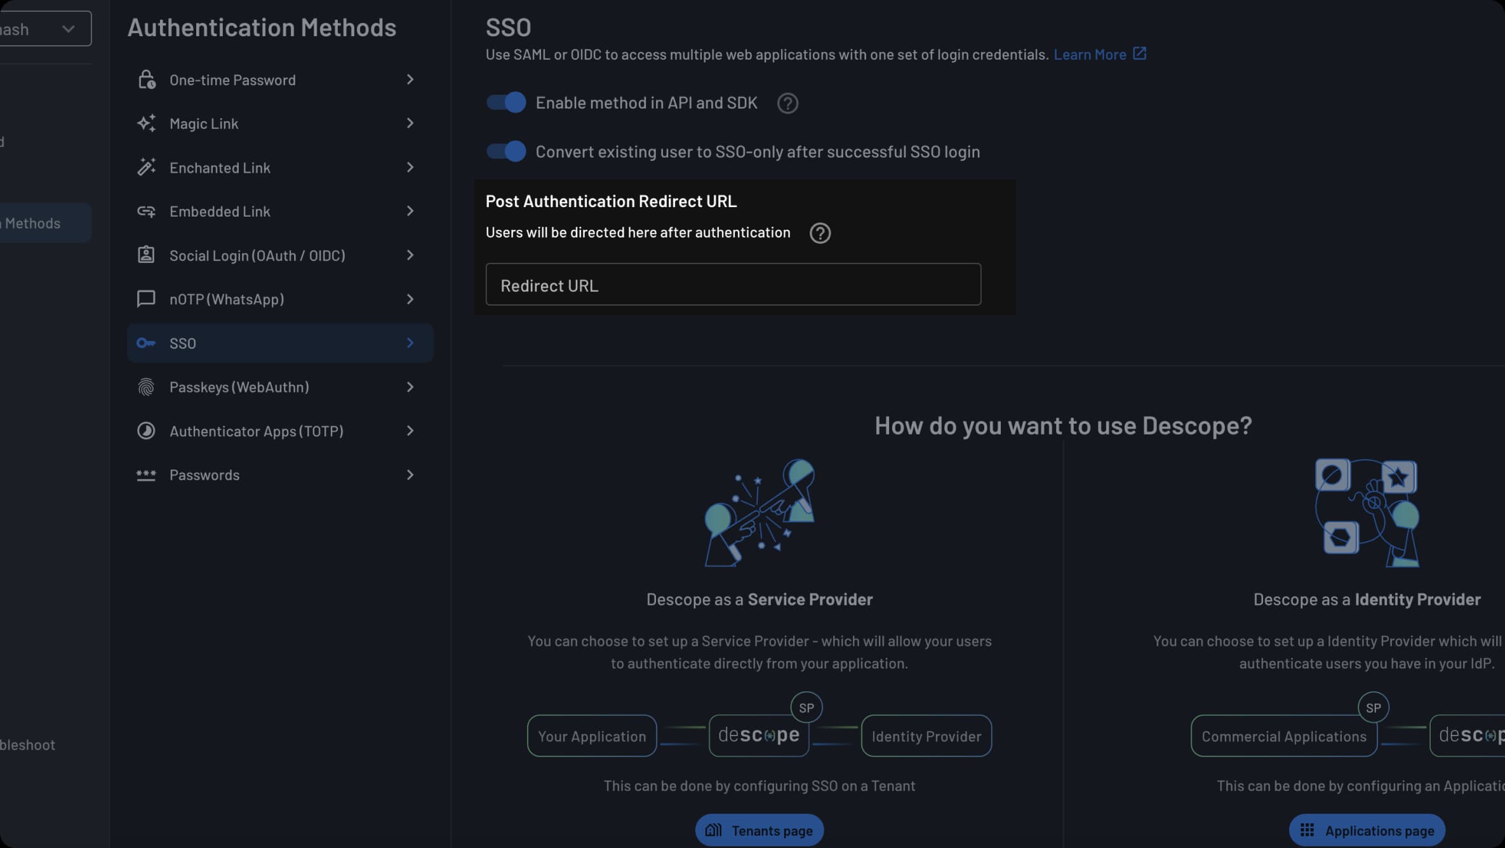Screen dimensions: 1505x848
Task: Expand Magic Link chevron
Action: pos(410,123)
